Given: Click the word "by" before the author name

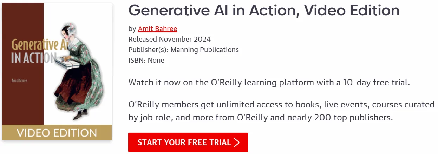Looking at the screenshot, I should (x=132, y=29).
